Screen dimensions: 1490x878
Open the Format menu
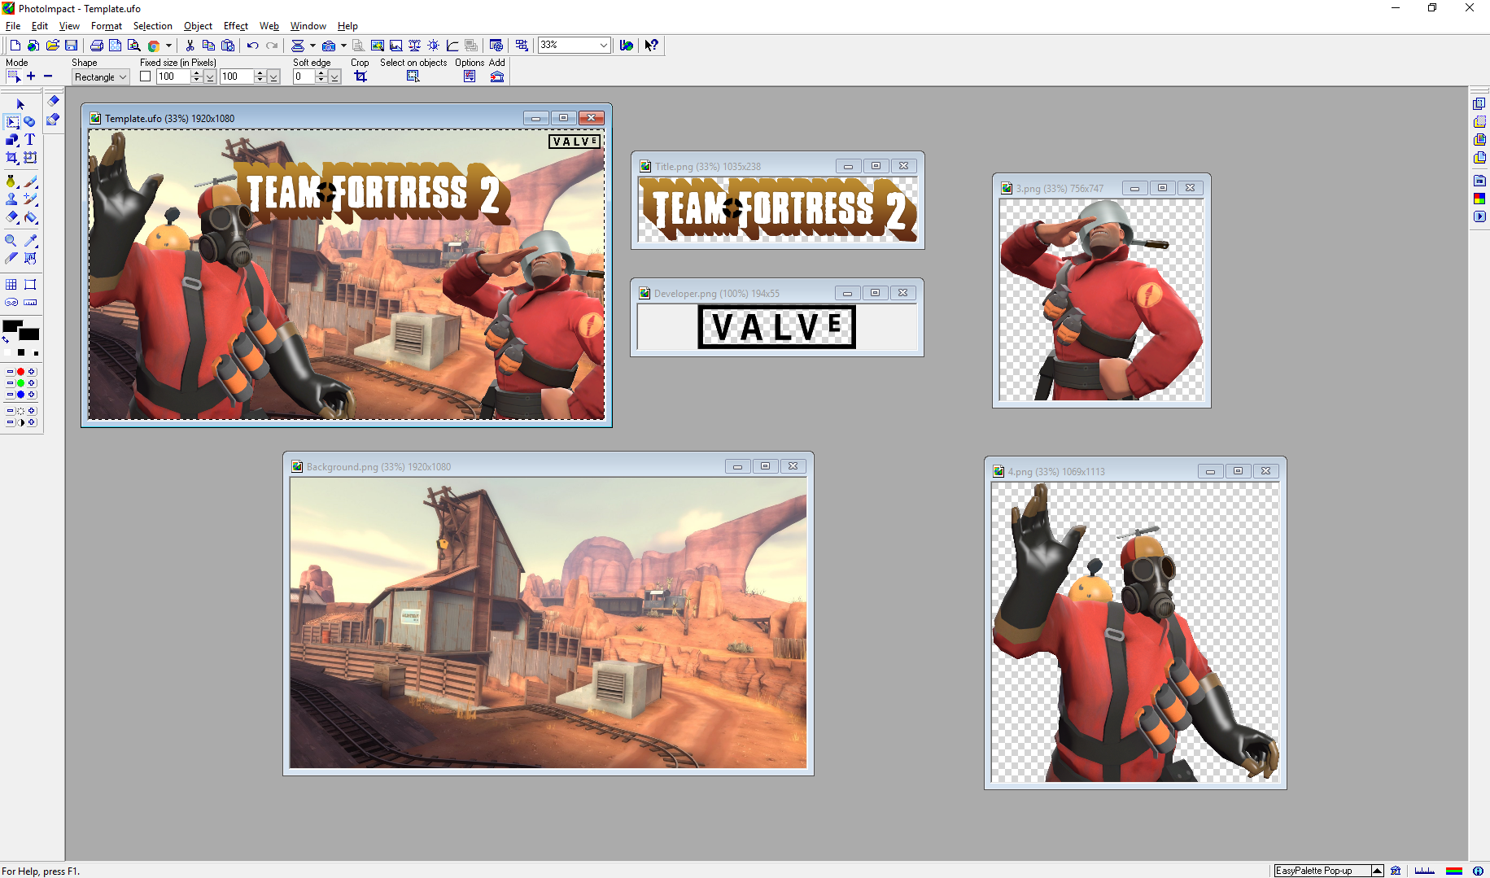(107, 26)
